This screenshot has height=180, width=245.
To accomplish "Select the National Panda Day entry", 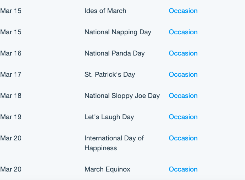I will click(x=115, y=53).
